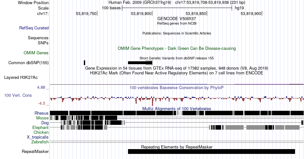Click 'Repeating Elements by RepeatMasker' title
This screenshot has height=159, width=304.
coord(177,147)
